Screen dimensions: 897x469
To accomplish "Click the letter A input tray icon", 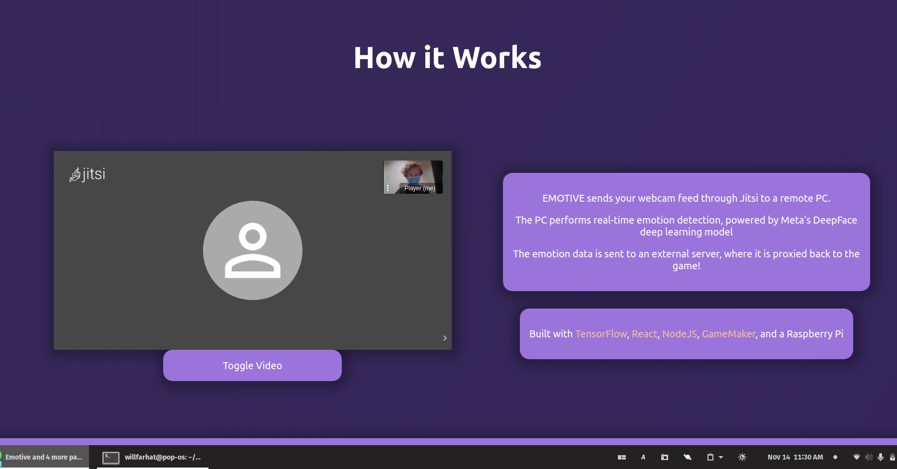I will point(643,457).
